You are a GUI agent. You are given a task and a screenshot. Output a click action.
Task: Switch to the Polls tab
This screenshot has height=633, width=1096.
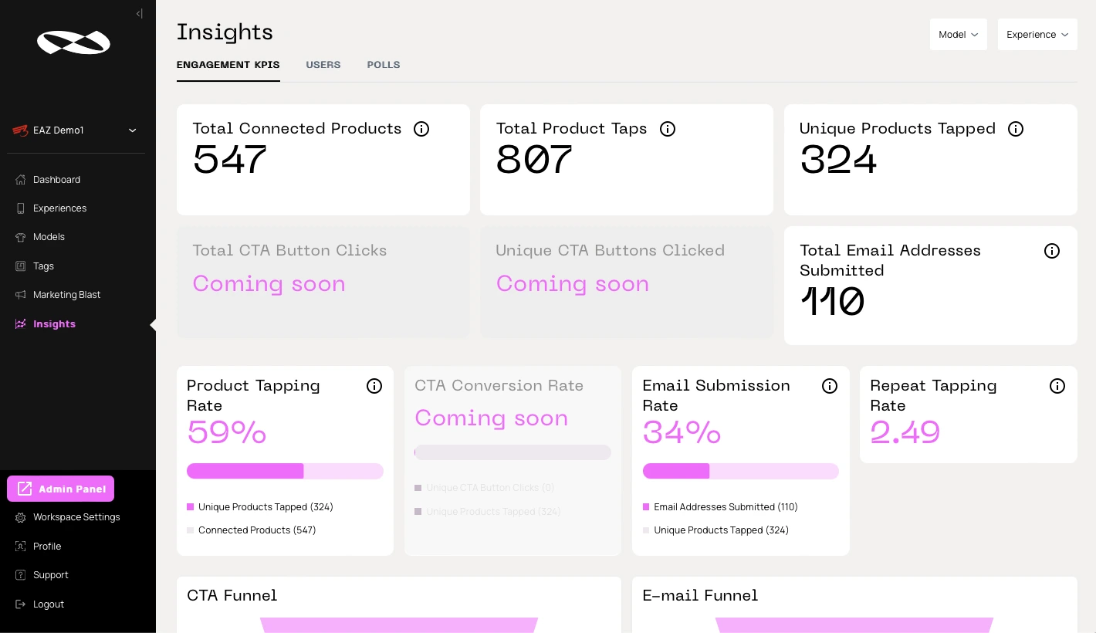pos(384,65)
